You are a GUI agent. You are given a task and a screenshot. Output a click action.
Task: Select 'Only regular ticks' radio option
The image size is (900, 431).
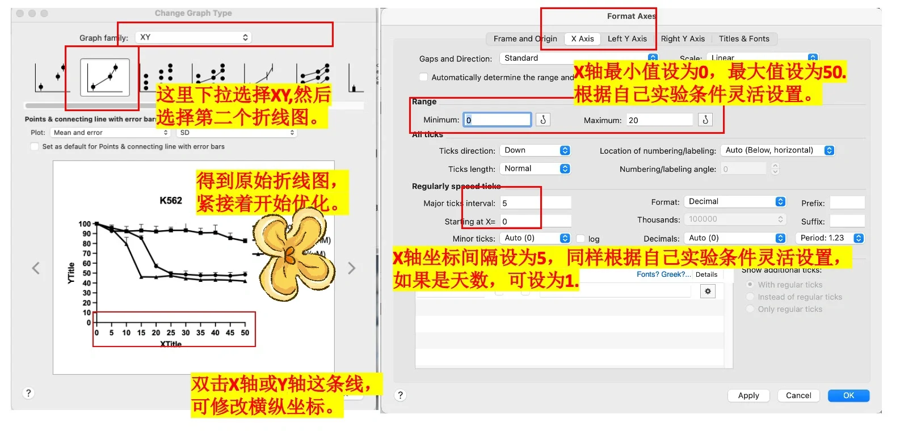click(750, 309)
